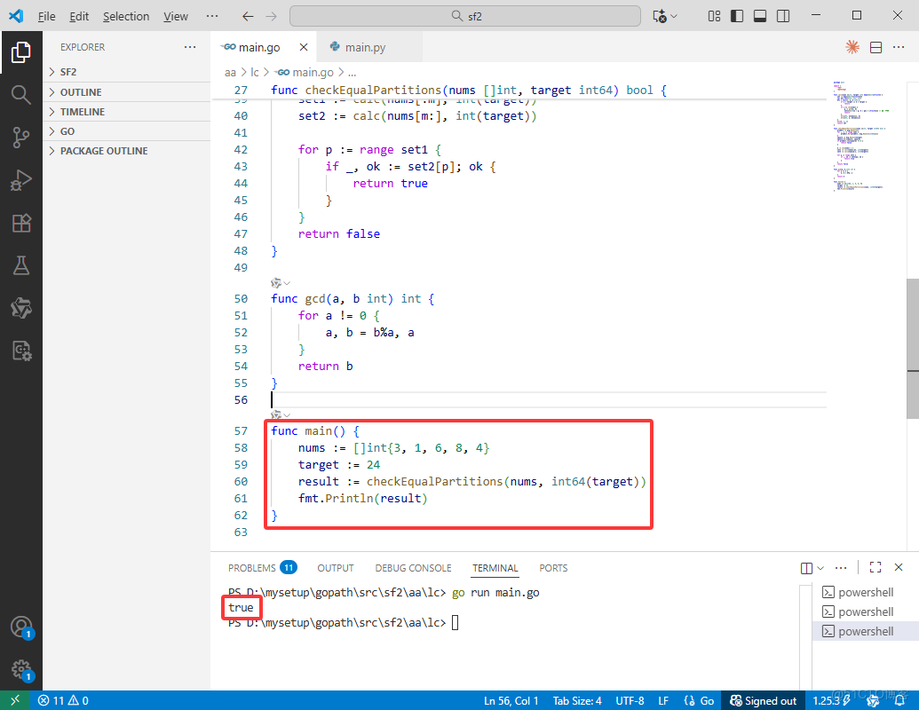Click the notifications bell in status bar

(x=899, y=700)
